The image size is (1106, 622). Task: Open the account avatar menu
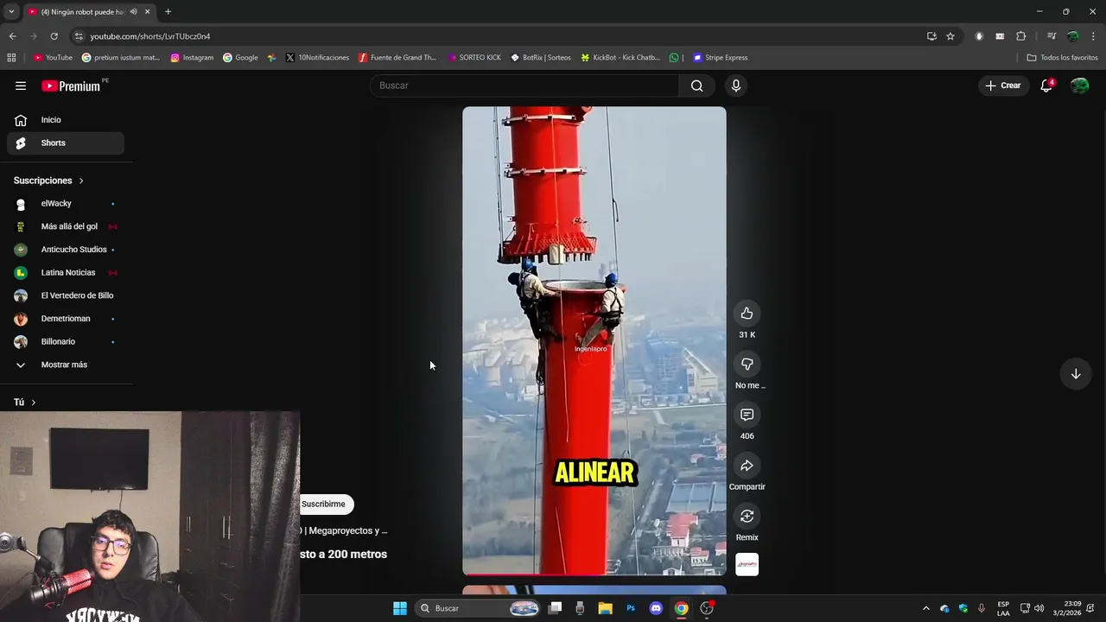1079,86
